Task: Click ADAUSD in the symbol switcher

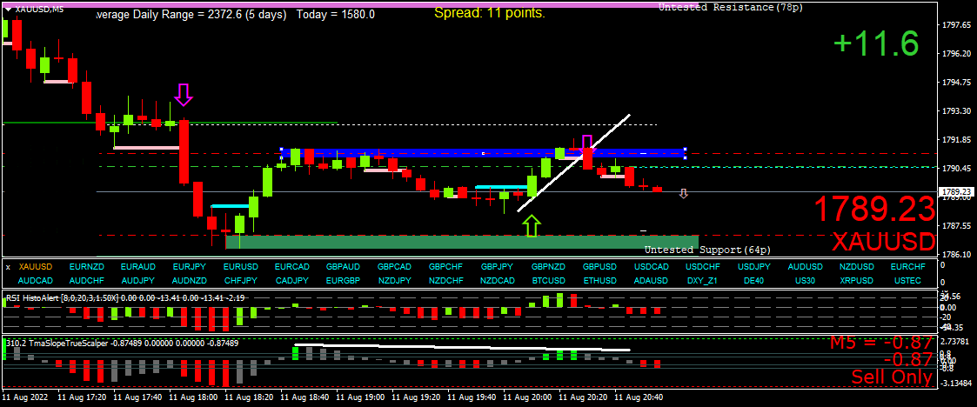Action: tap(651, 281)
